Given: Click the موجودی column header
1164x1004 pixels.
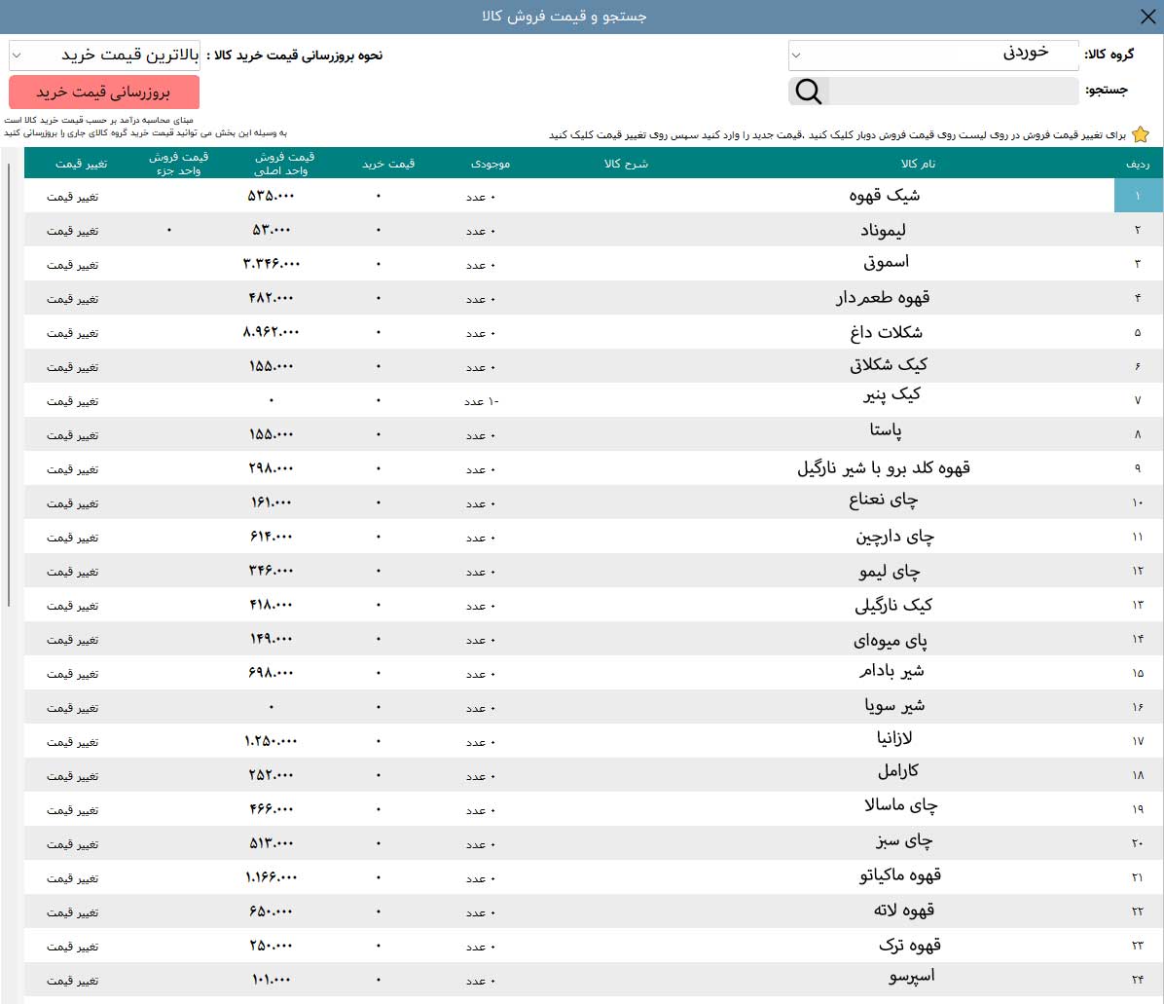Looking at the screenshot, I should pyautogui.click(x=490, y=164).
